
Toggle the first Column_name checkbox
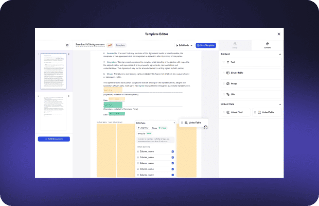tap(172, 151)
